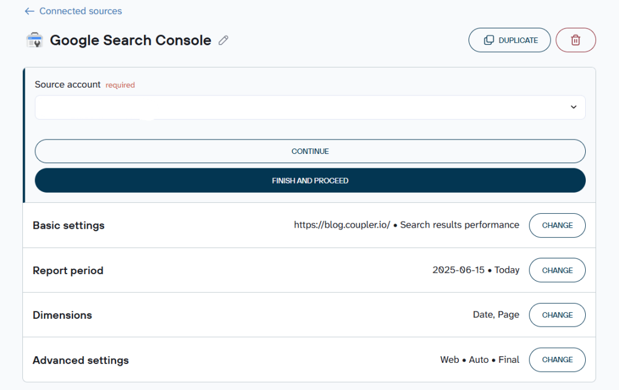Select the Advanced settings heading
Viewport: 619px width, 390px height.
[80, 360]
